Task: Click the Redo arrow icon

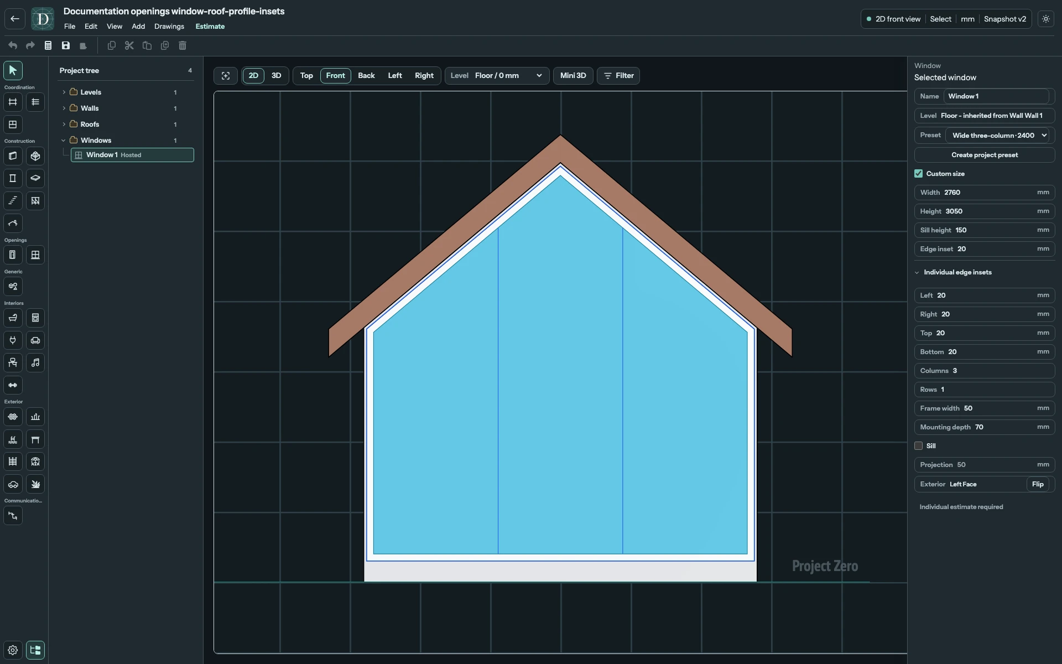Action: coord(30,45)
